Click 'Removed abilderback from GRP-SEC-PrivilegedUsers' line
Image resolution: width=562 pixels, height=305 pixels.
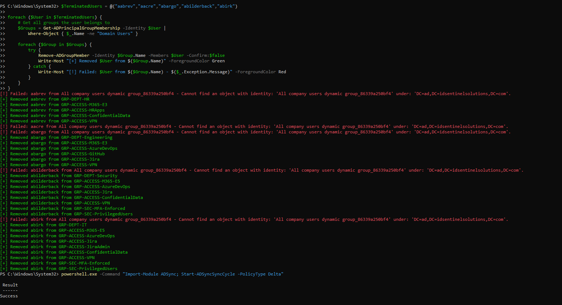click(x=66, y=214)
